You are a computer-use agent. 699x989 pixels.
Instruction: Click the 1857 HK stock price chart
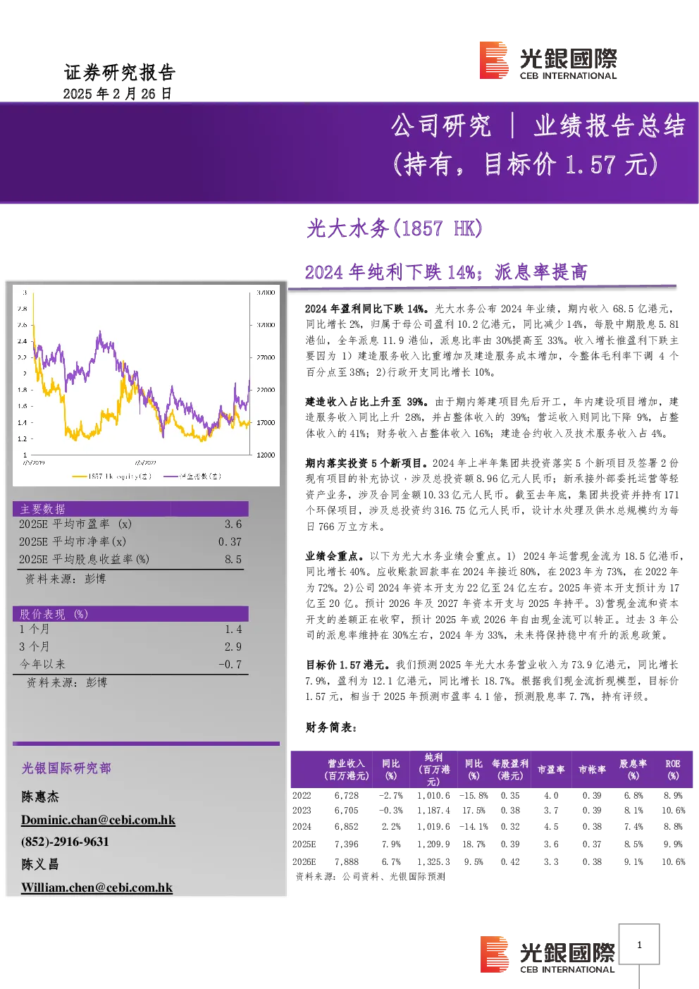[147, 384]
